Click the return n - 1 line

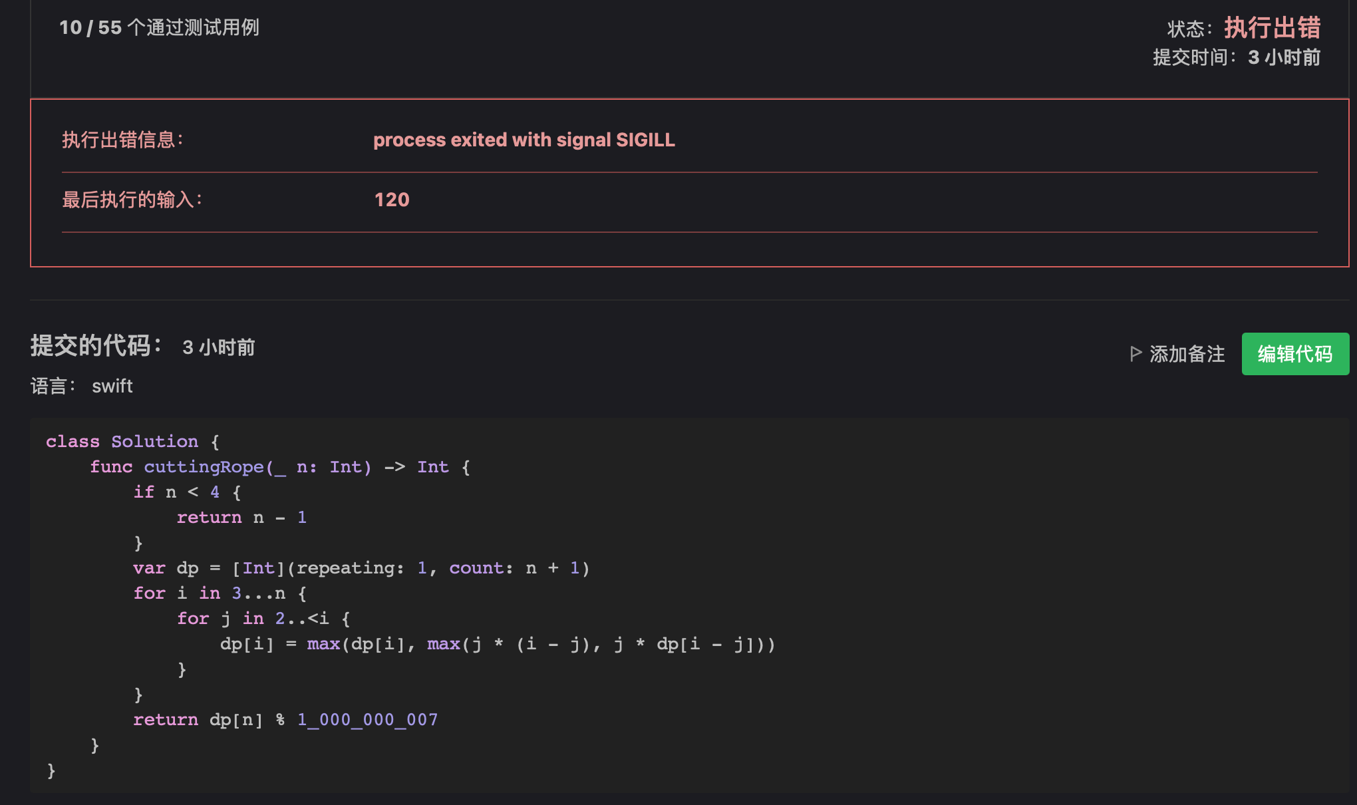point(241,518)
